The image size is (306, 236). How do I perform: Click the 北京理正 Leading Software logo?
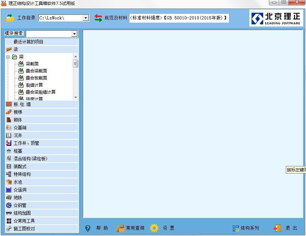pos(276,18)
